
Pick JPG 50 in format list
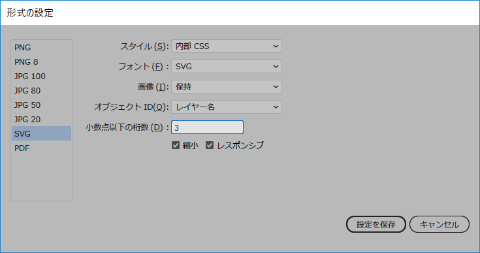click(x=41, y=105)
